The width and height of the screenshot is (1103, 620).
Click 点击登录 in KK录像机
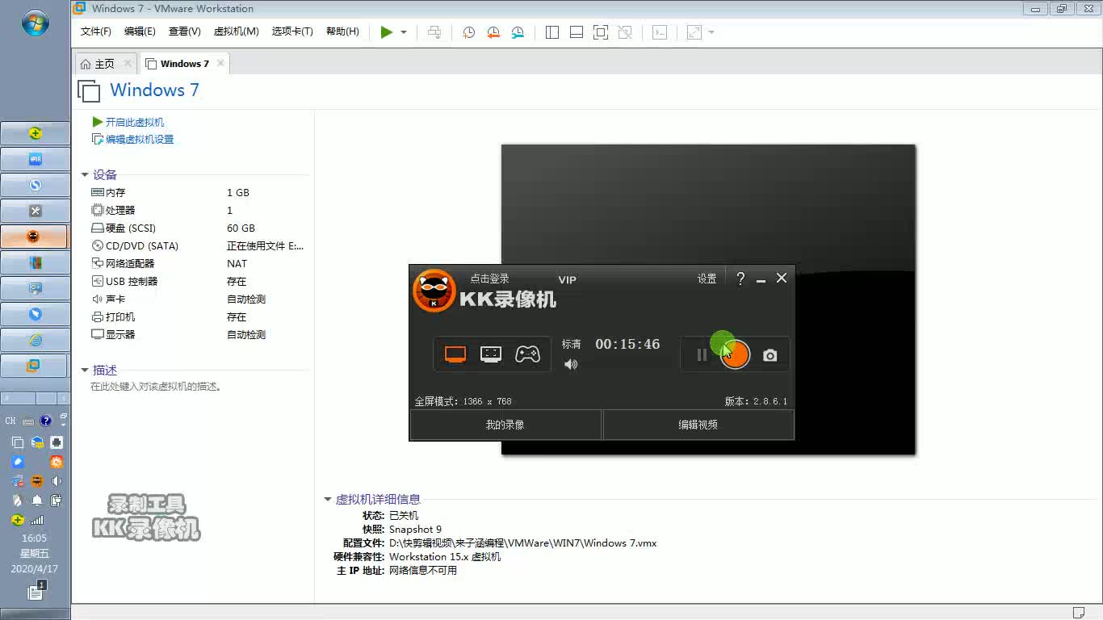489,279
